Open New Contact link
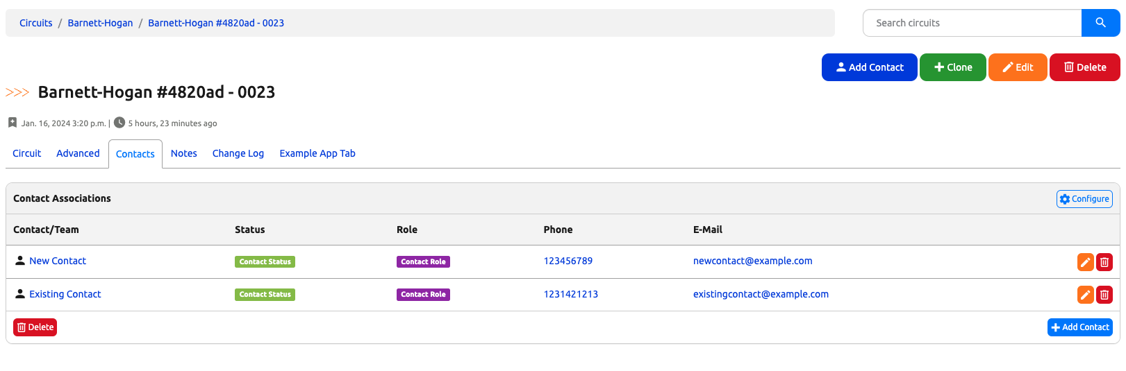 [x=58, y=261]
